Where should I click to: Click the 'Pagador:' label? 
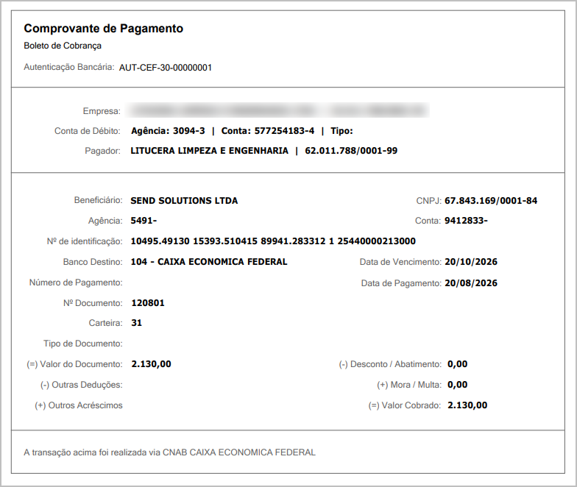click(103, 151)
